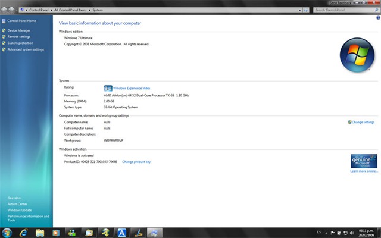381x238 pixels.
Task: Click System in address breadcrumb
Action: click(98, 10)
